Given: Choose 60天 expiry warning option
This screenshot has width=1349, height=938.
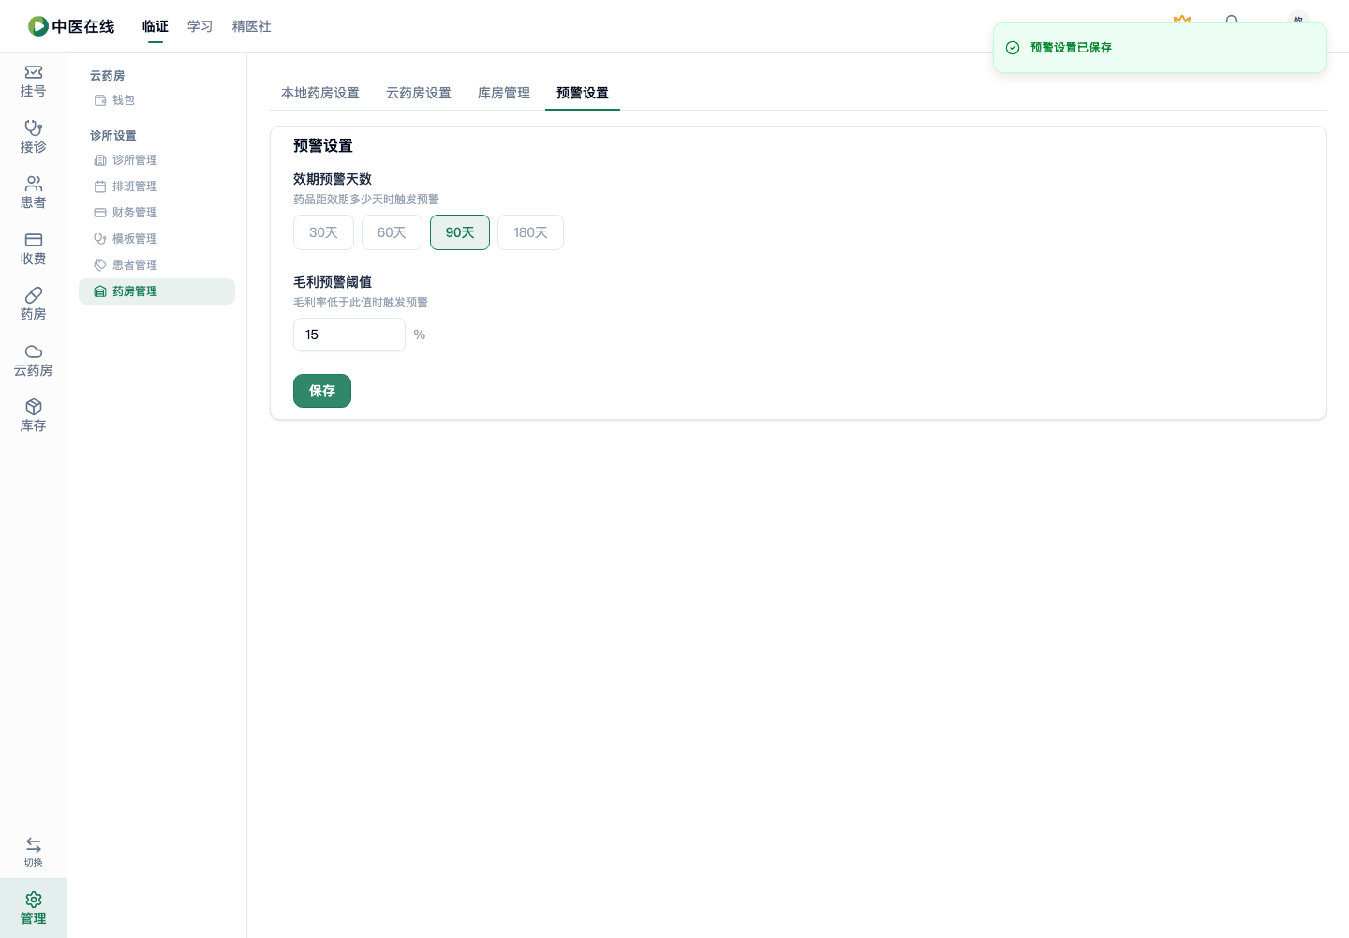Looking at the screenshot, I should point(392,232).
